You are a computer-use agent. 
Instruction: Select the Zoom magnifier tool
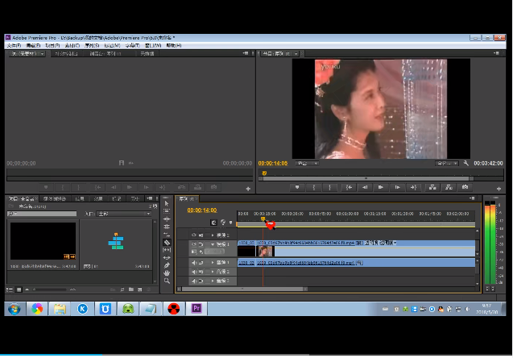(x=167, y=281)
